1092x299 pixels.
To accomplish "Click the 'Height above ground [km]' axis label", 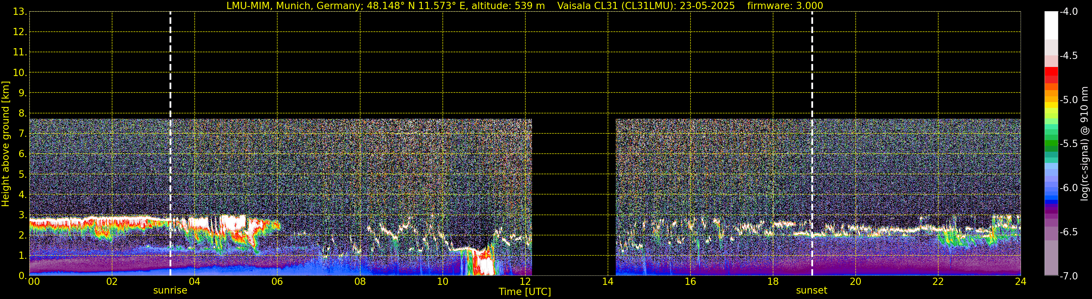I will click(5, 144).
